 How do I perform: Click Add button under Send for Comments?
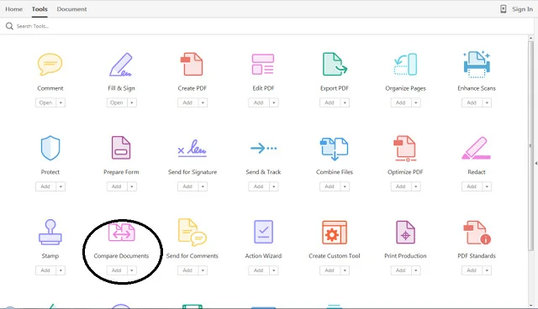(x=187, y=270)
